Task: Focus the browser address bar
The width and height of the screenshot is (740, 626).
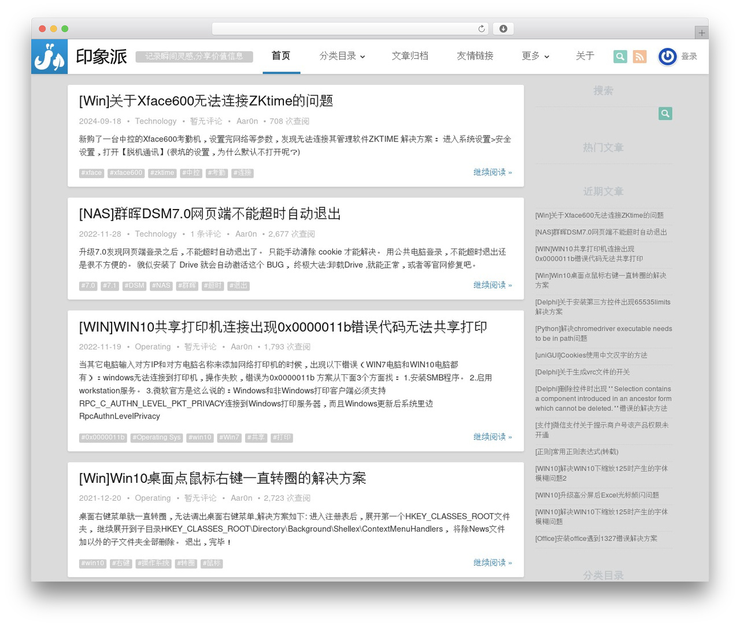Action: point(350,29)
